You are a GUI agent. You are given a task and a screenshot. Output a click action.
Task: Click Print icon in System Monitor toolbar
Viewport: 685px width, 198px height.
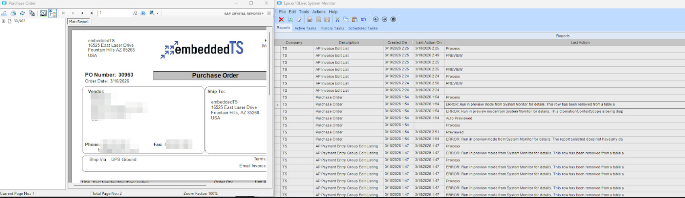coord(309,19)
